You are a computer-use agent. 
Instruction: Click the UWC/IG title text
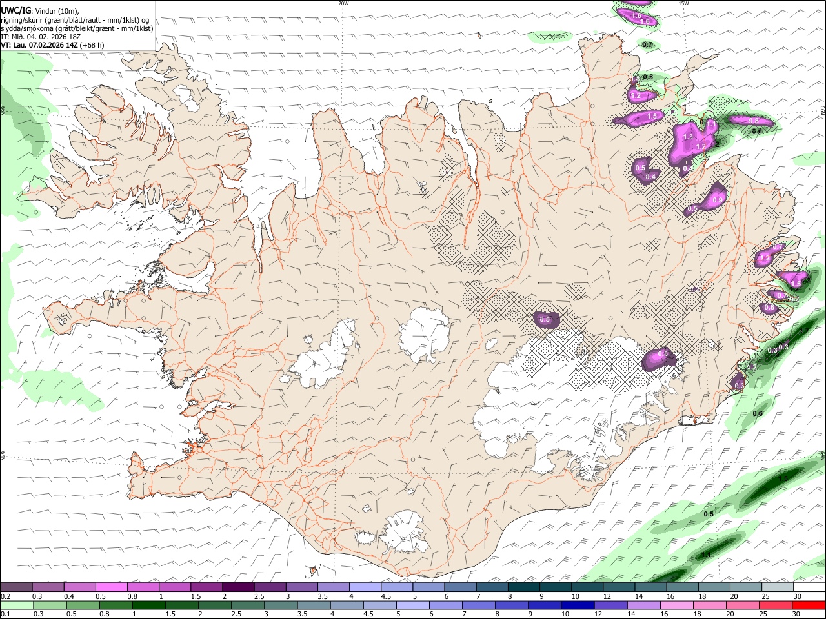coord(16,10)
